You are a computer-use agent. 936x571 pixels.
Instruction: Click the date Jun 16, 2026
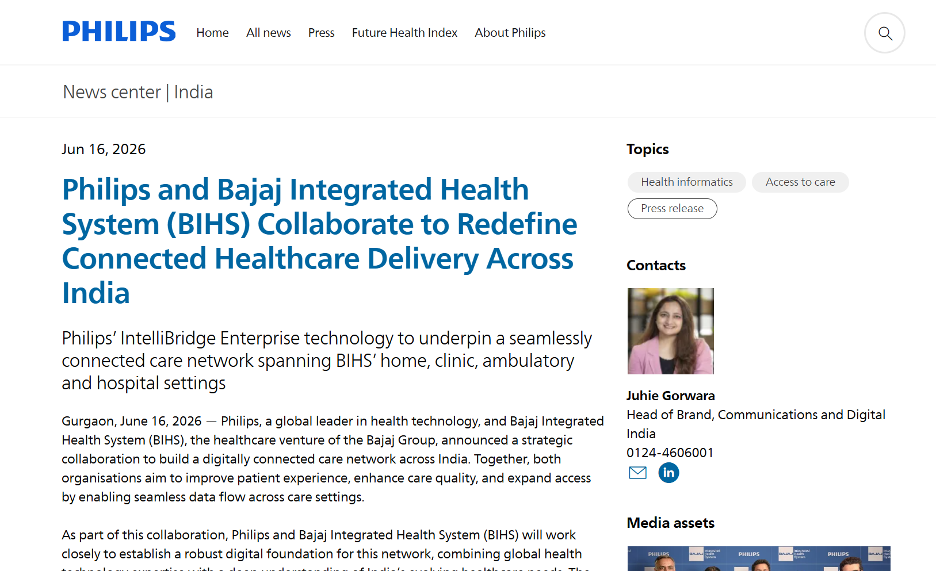click(104, 150)
